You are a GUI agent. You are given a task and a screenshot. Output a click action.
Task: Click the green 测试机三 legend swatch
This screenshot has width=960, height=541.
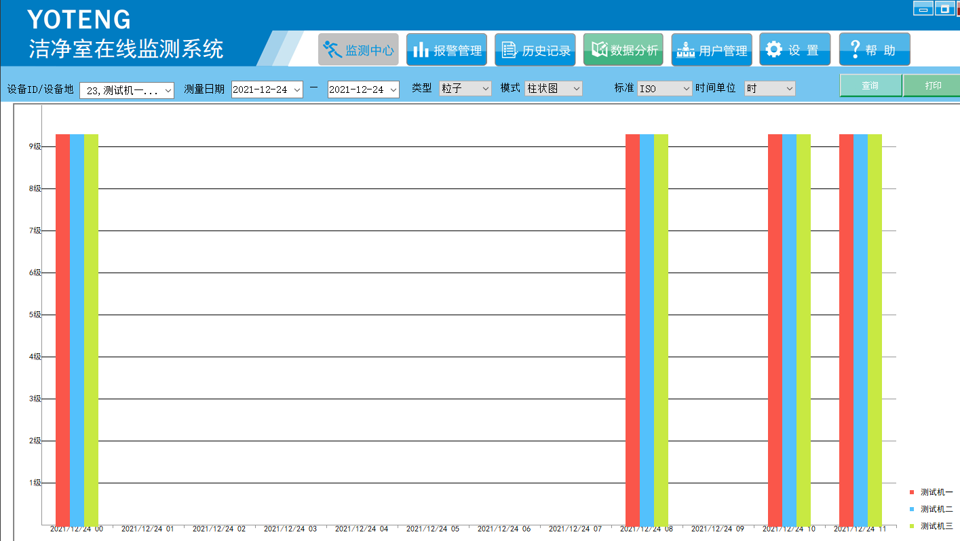pos(912,526)
